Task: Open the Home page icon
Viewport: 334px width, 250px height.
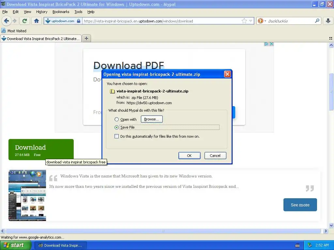Action: coord(37,21)
